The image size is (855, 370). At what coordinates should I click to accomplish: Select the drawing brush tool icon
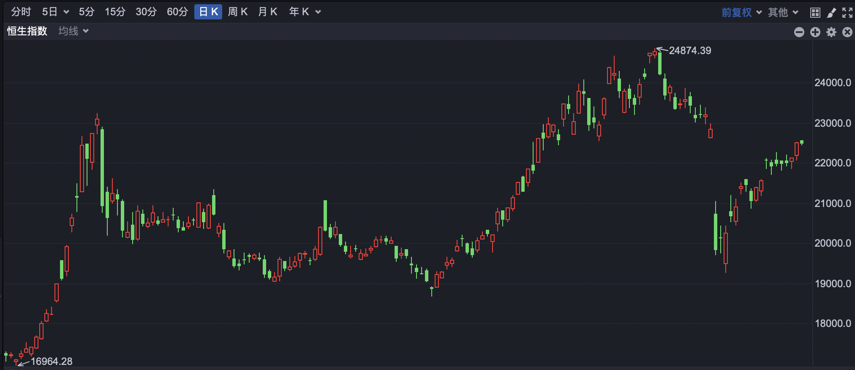point(831,13)
